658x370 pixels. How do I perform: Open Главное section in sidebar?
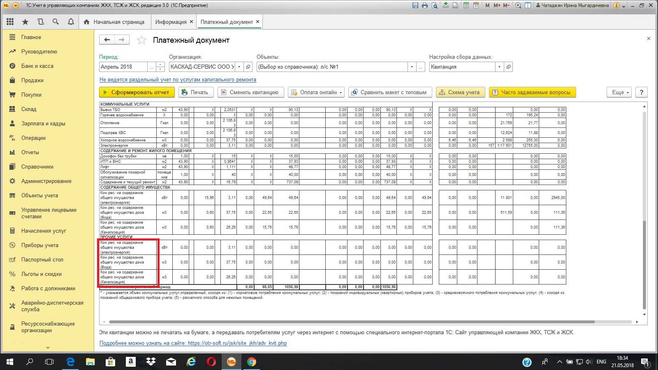(x=31, y=37)
